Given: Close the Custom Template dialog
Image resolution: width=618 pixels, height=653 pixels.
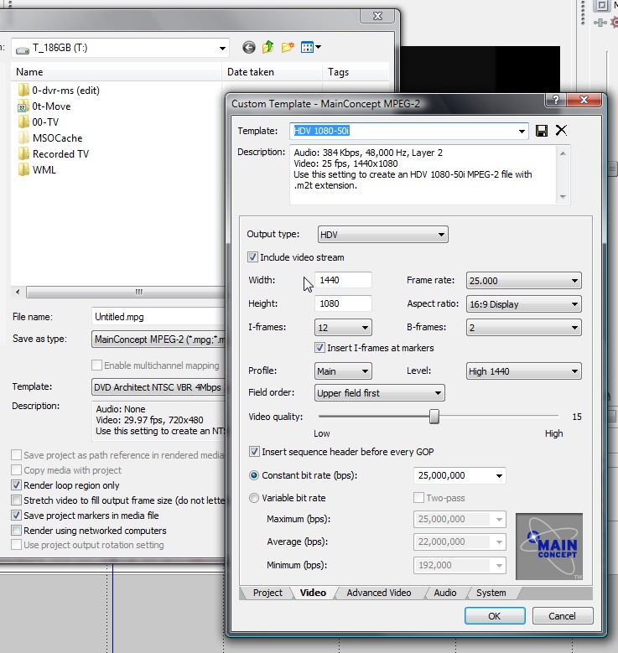Looking at the screenshot, I should click(584, 100).
